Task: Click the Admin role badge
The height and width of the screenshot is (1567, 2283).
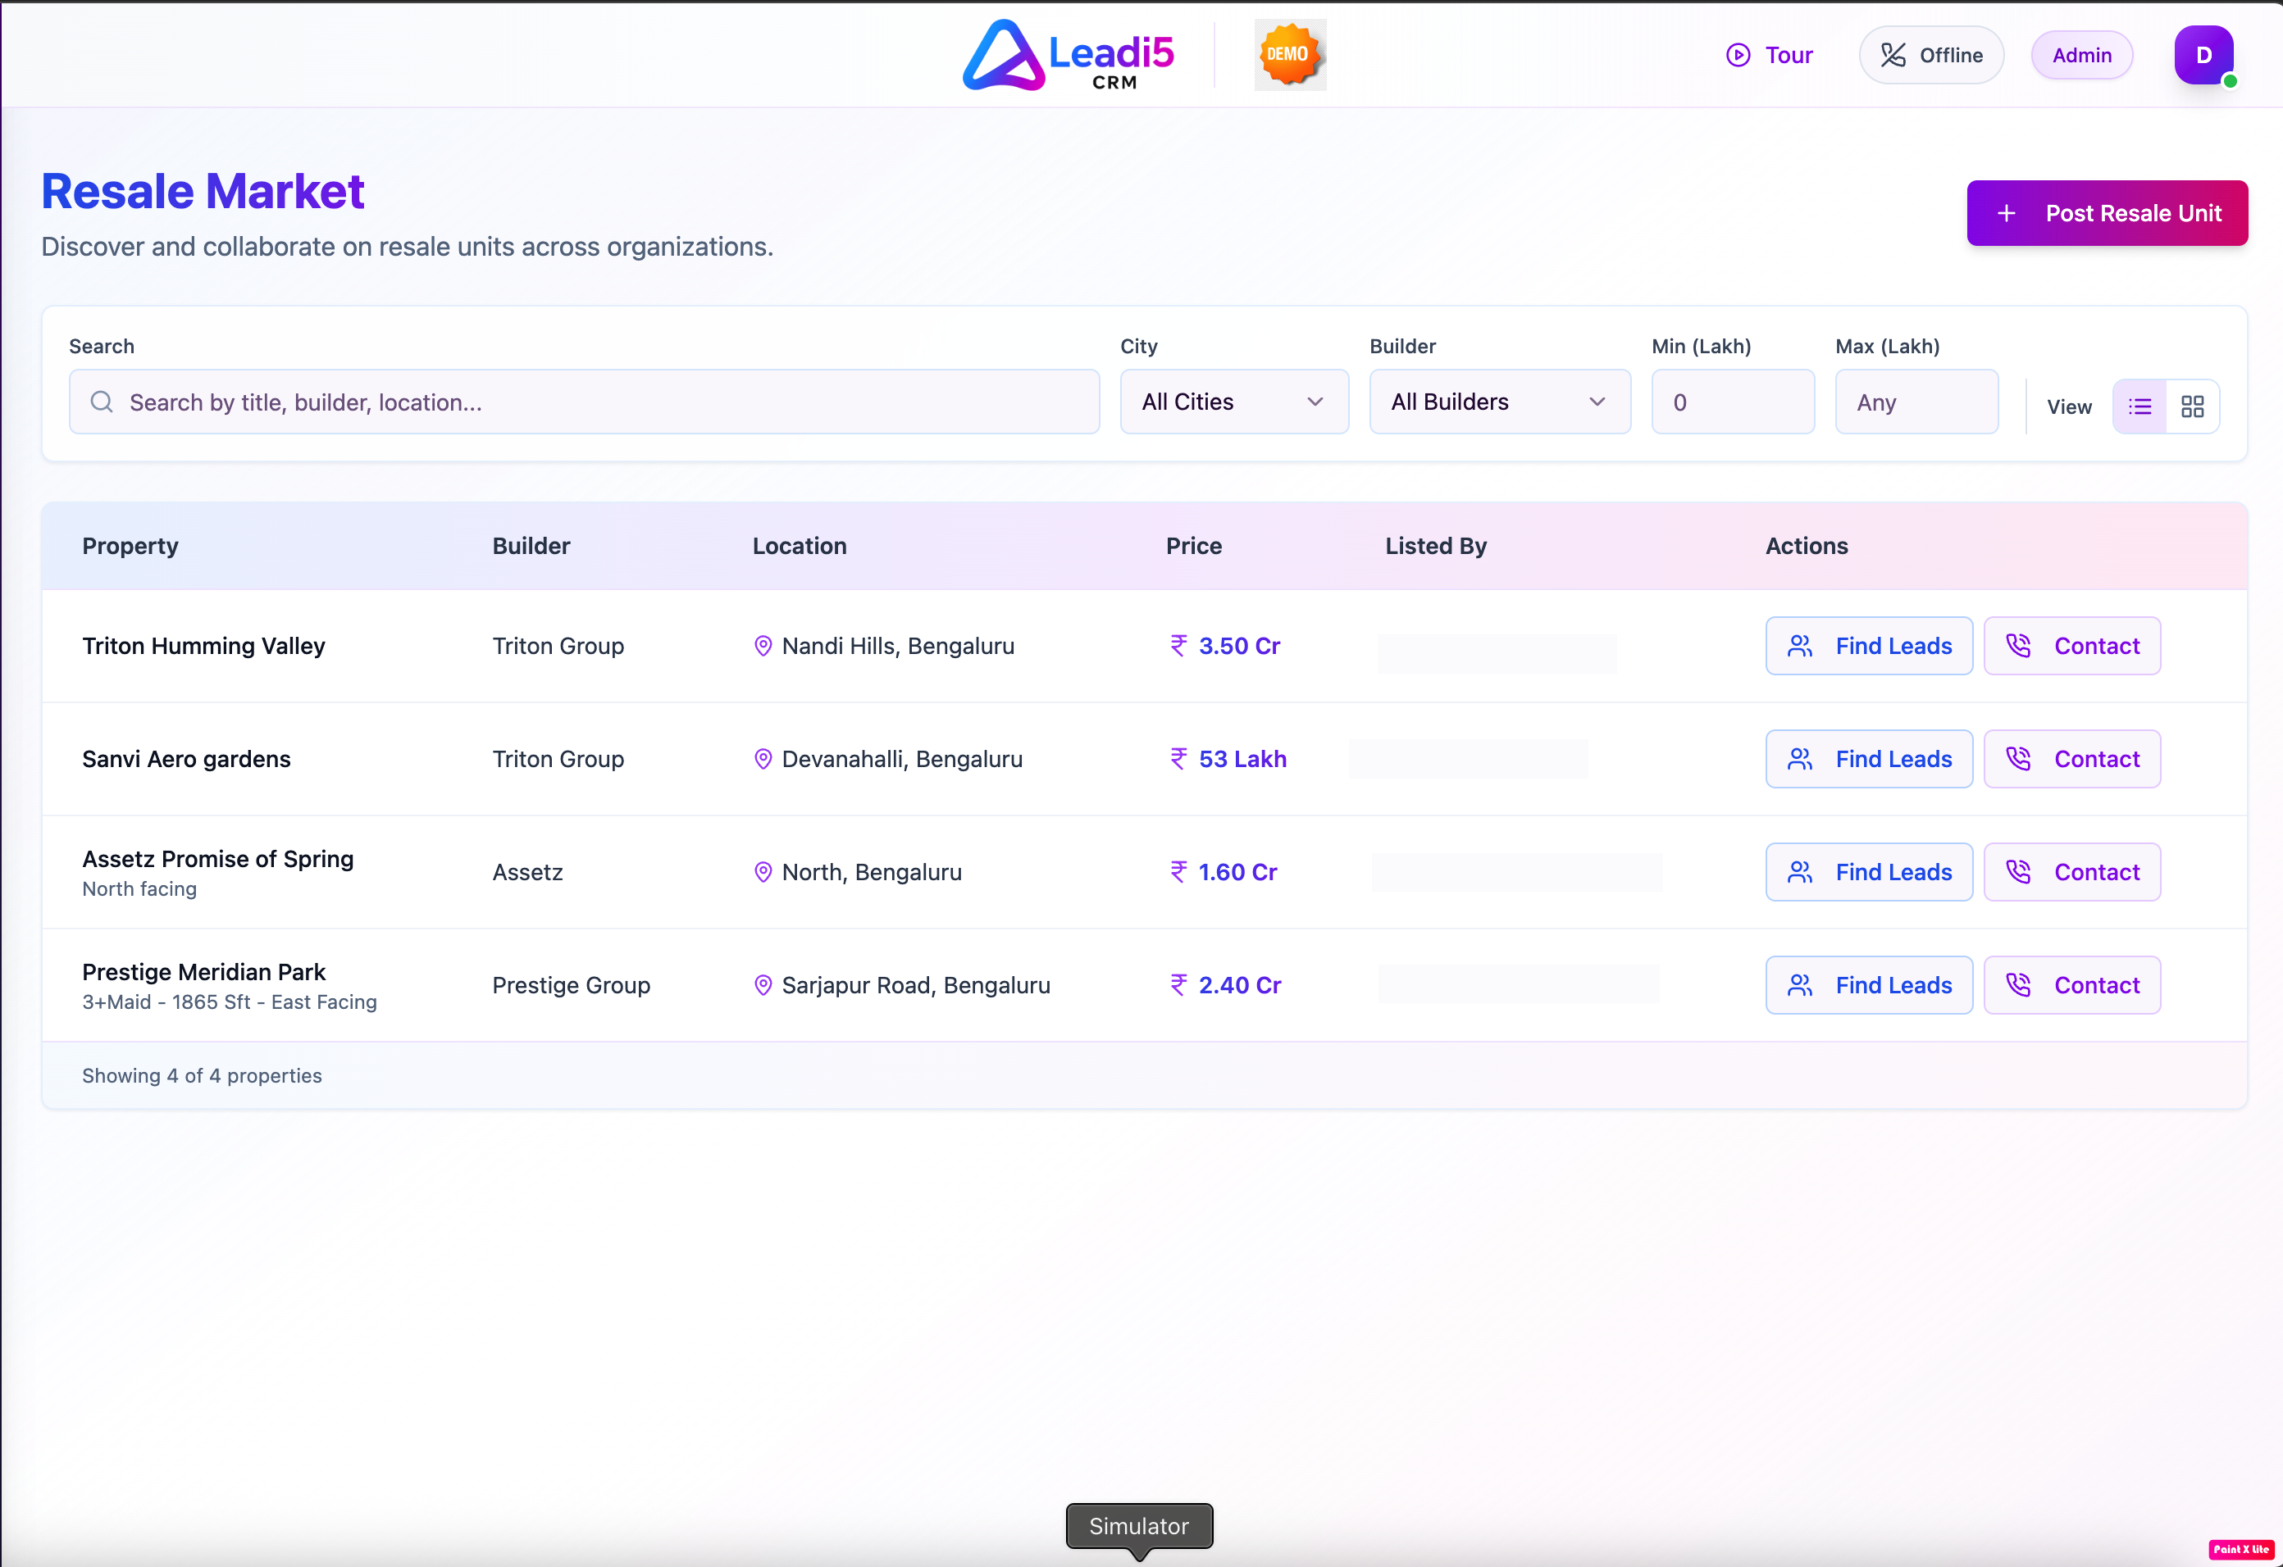Action: [x=2081, y=55]
